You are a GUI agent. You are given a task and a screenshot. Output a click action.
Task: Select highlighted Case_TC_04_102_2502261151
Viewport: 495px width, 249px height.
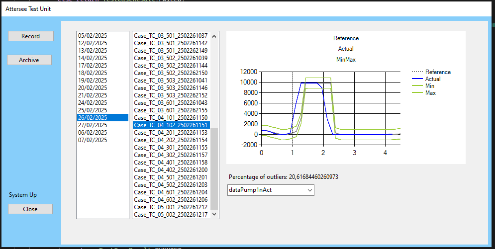coord(172,125)
